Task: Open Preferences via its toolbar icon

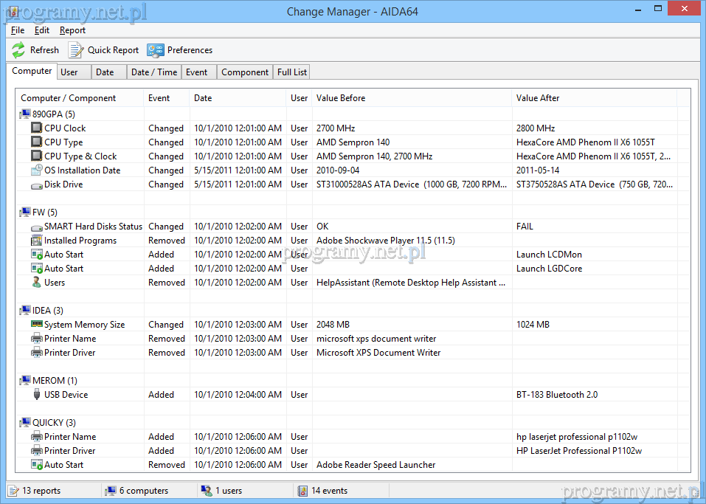Action: tap(155, 50)
